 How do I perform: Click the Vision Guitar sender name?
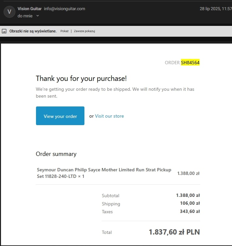pyautogui.click(x=30, y=9)
